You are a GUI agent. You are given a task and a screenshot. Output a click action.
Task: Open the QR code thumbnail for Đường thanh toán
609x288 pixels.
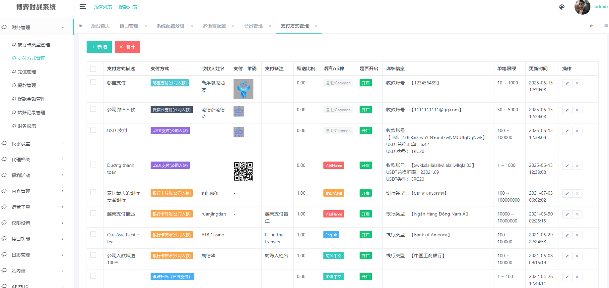[243, 171]
